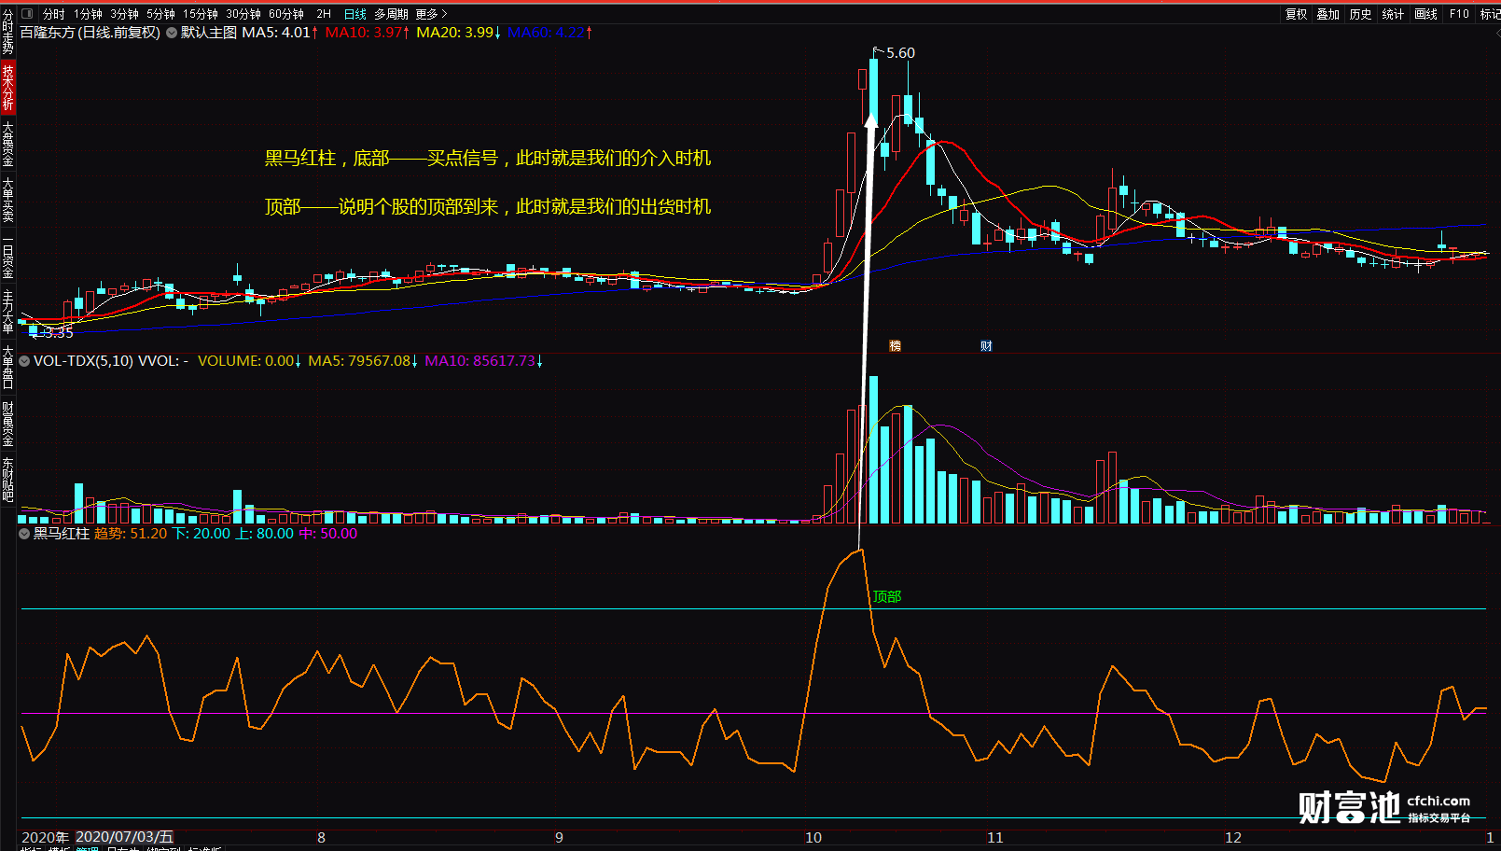Open F10 company information
1501x851 pixels.
pos(1459,14)
